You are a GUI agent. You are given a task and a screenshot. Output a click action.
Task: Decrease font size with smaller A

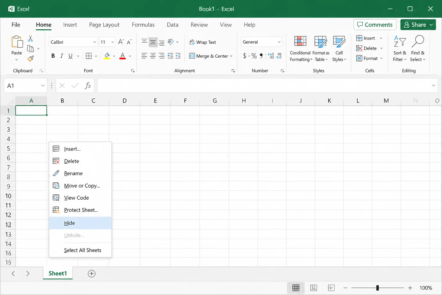(x=129, y=42)
